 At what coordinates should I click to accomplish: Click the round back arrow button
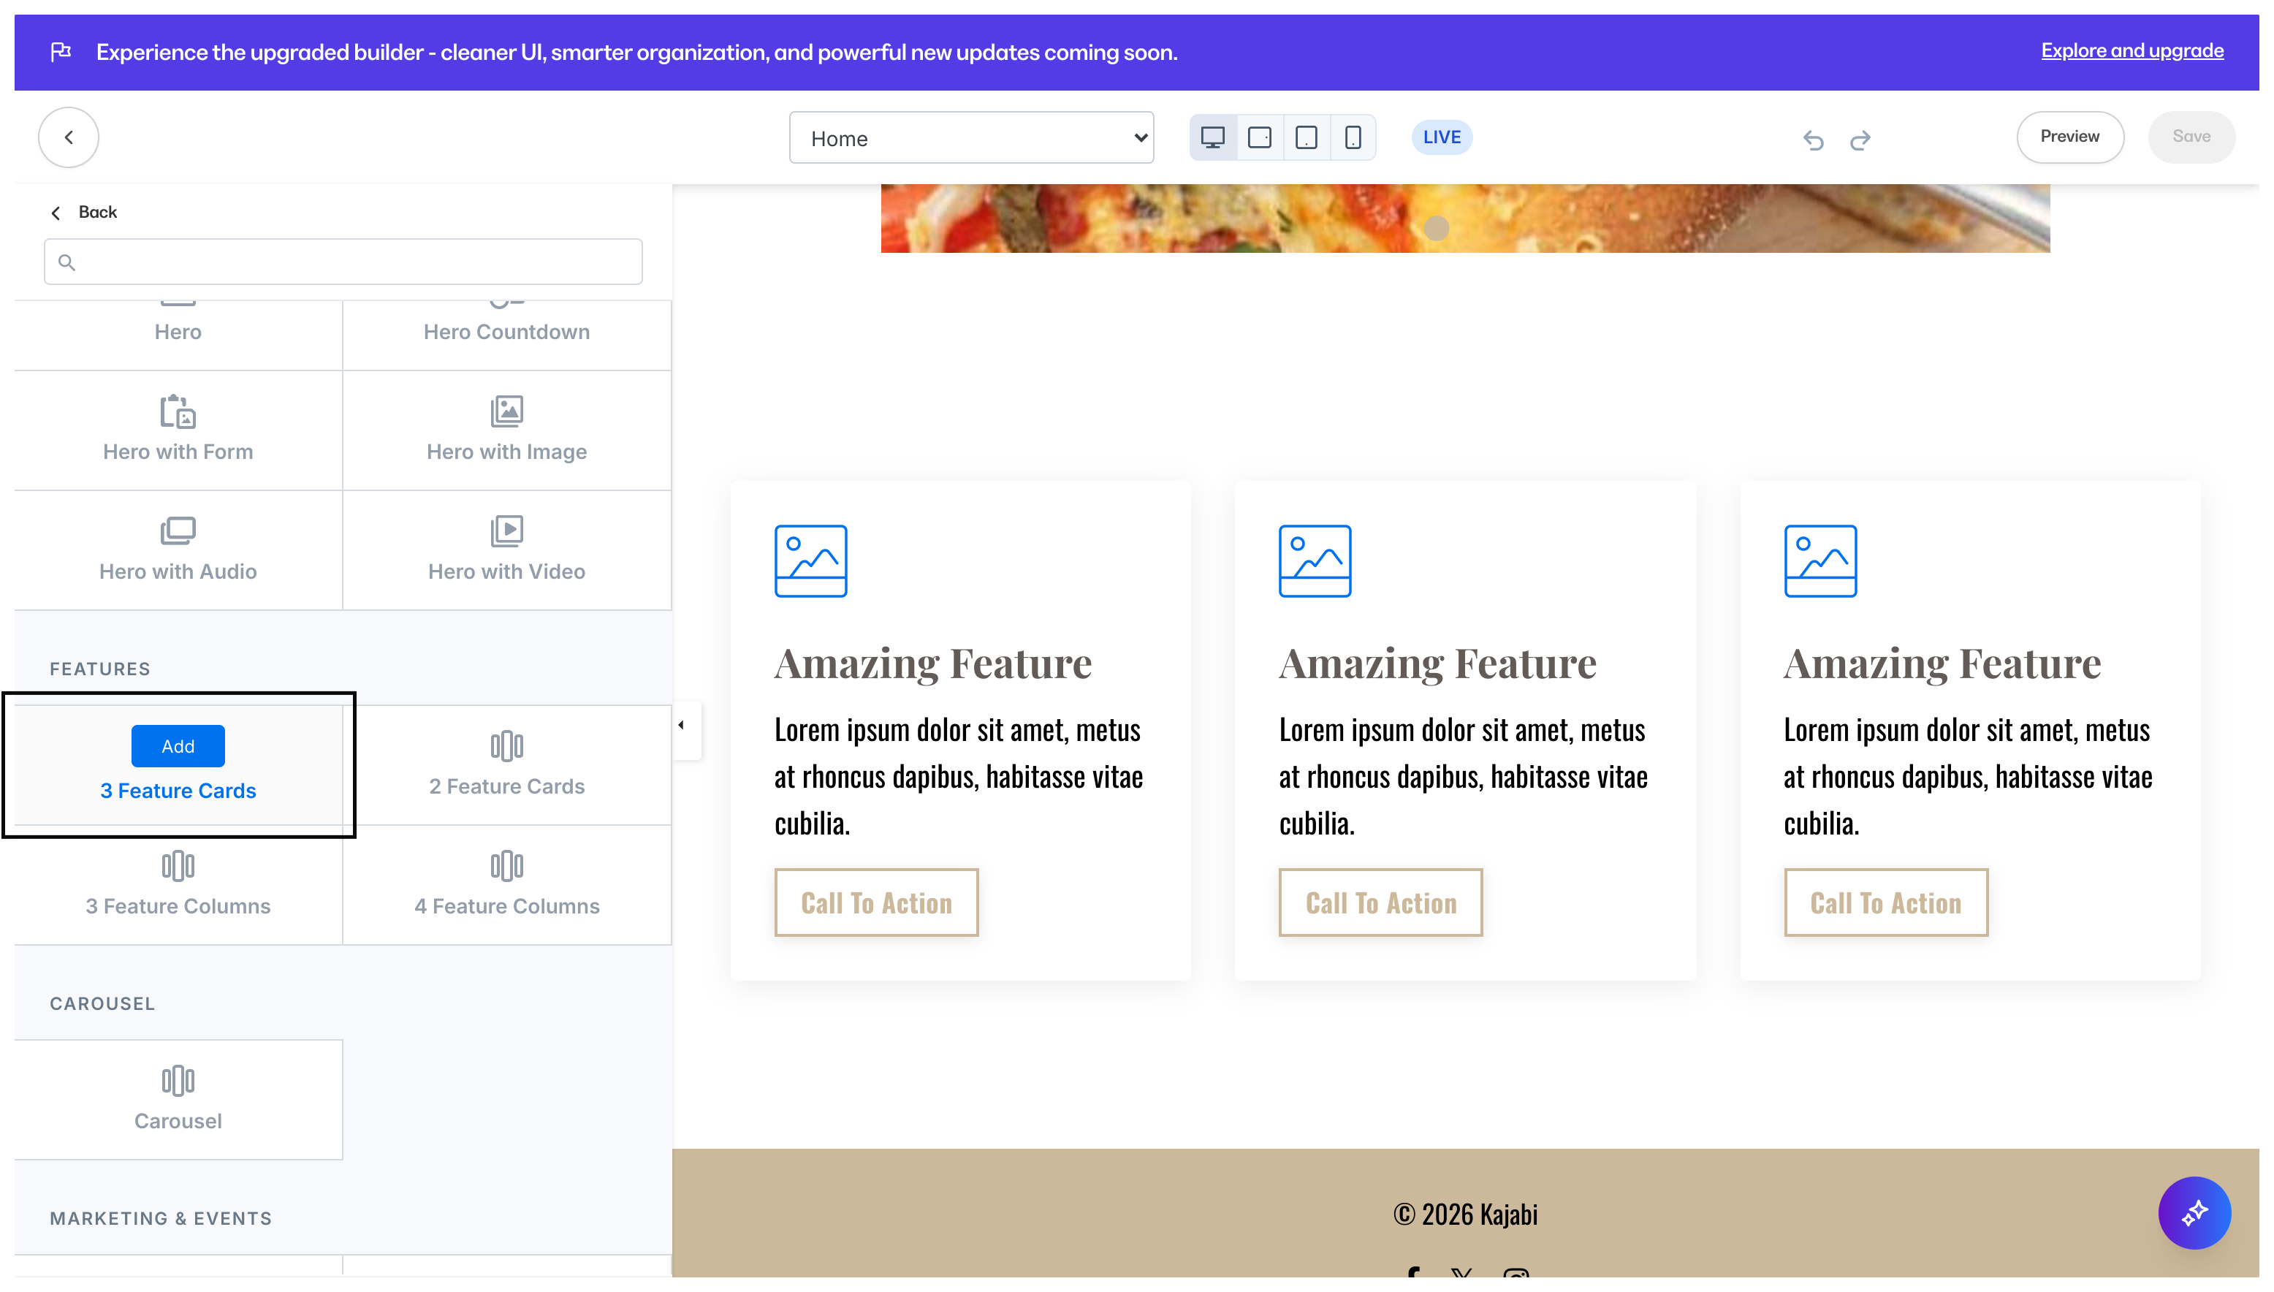pyautogui.click(x=68, y=137)
